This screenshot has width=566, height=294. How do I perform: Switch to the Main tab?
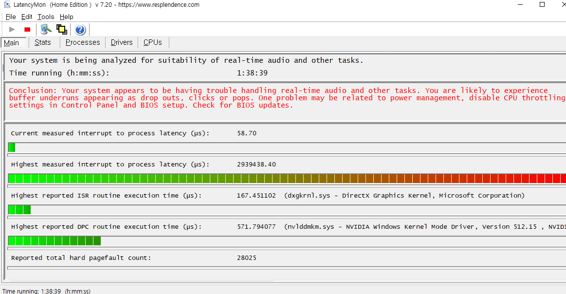[x=12, y=43]
